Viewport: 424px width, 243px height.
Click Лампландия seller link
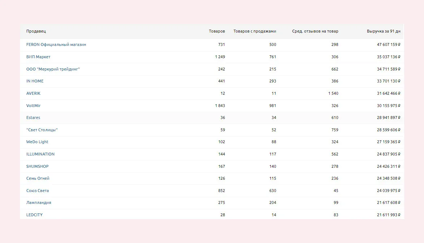coord(39,203)
